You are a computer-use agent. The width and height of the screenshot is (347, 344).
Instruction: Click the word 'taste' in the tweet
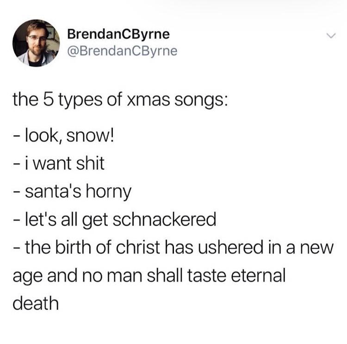(x=207, y=276)
